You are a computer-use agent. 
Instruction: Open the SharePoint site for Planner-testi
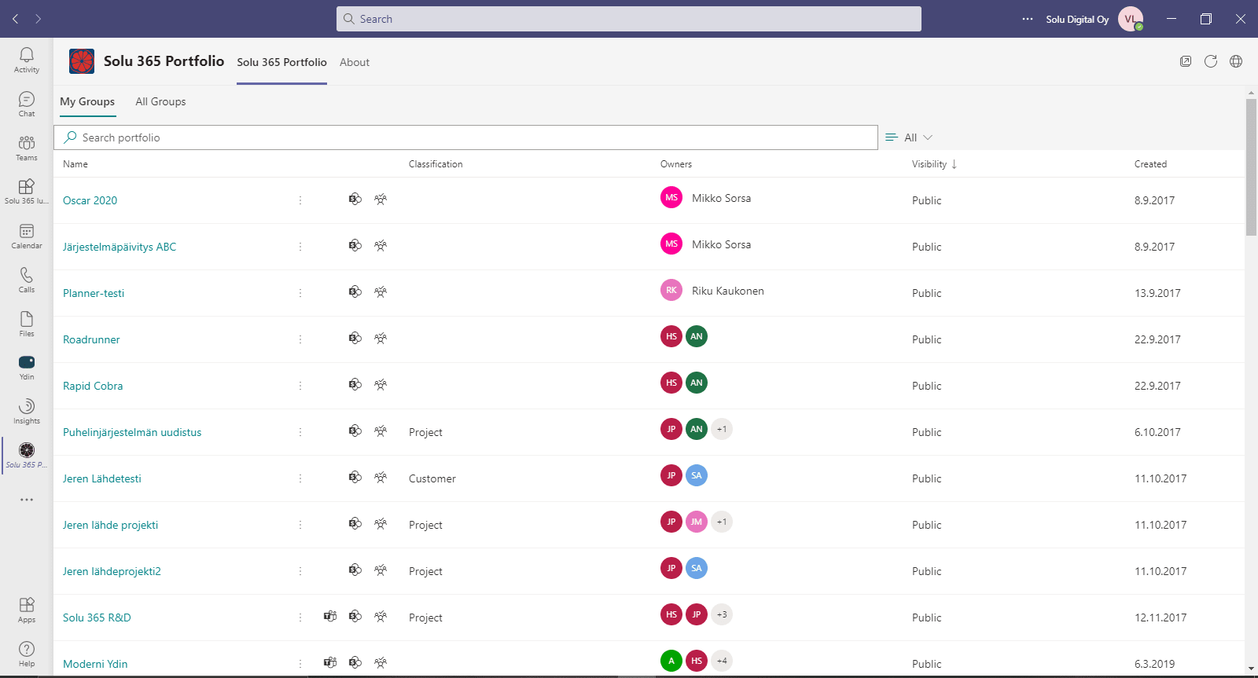(355, 292)
